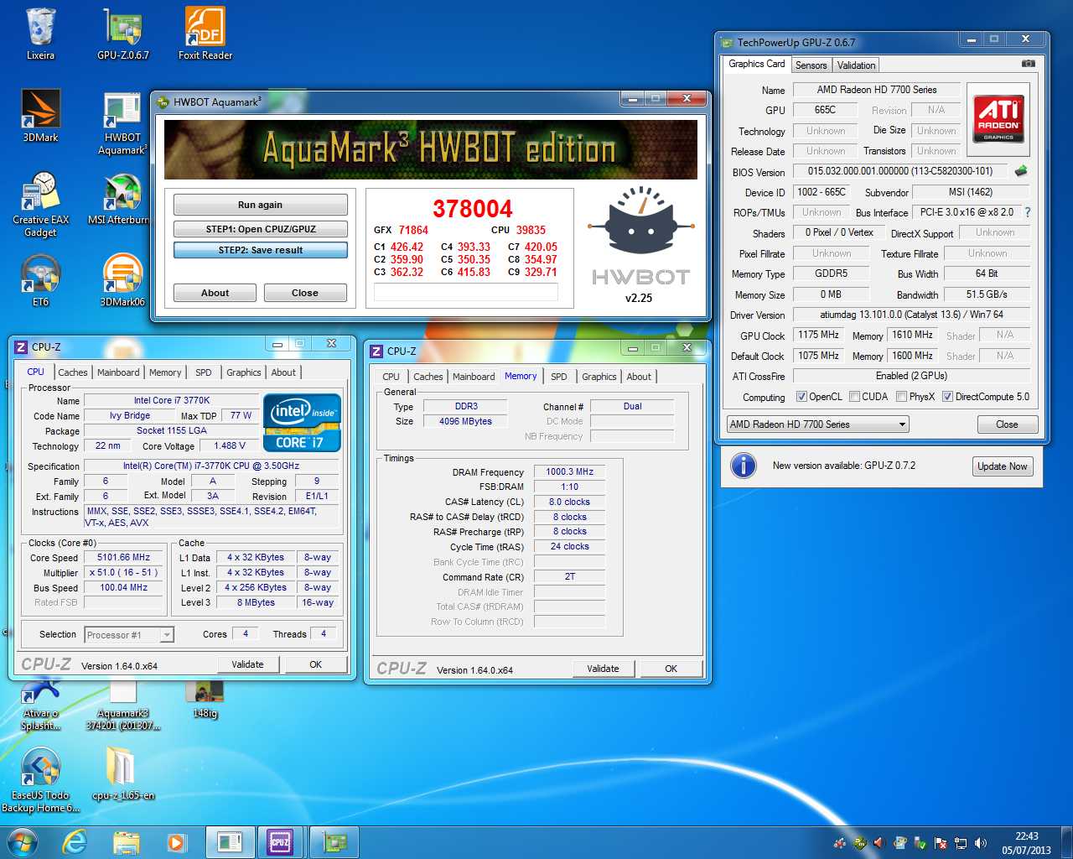Launch the EaseUS Todo Backup Home desktop shortcut
This screenshot has width=1073, height=859.
point(40,779)
